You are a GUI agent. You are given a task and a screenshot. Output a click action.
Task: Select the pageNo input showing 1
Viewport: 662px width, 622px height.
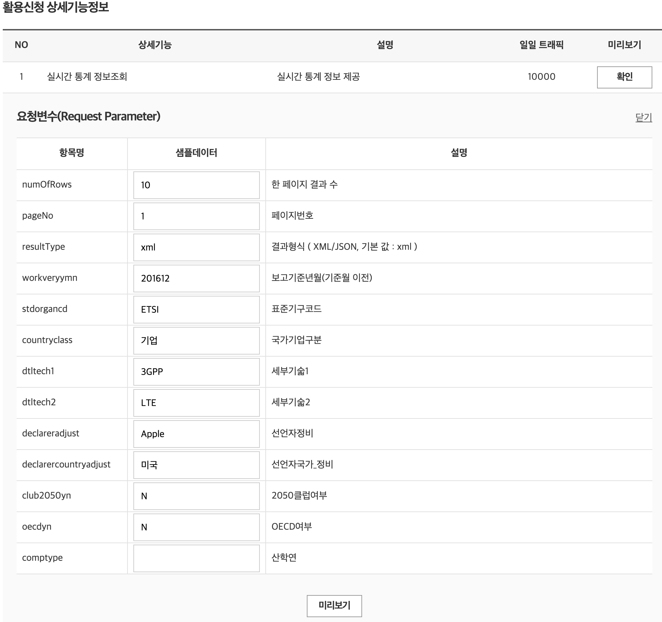coord(196,216)
